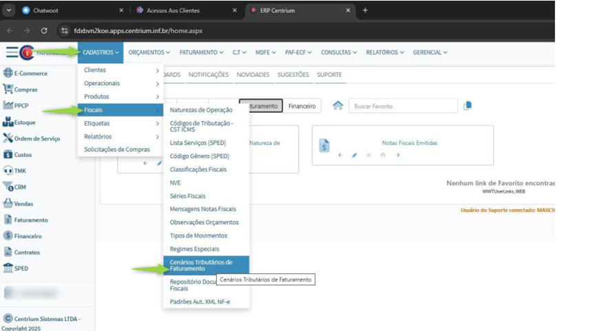Click the home icon beside Buscar Favorito
The image size is (610, 331).
click(337, 106)
